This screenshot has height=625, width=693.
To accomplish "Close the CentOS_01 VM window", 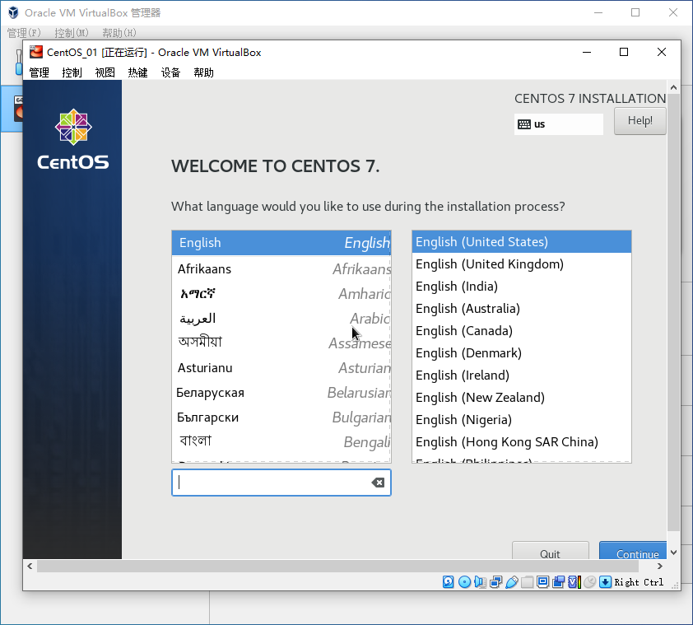I will pyautogui.click(x=662, y=52).
